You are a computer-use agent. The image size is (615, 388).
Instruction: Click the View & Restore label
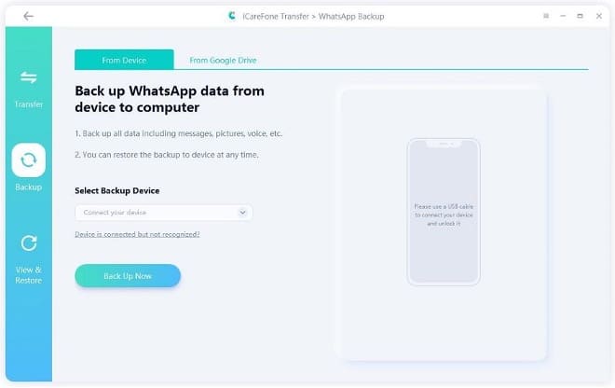point(29,275)
